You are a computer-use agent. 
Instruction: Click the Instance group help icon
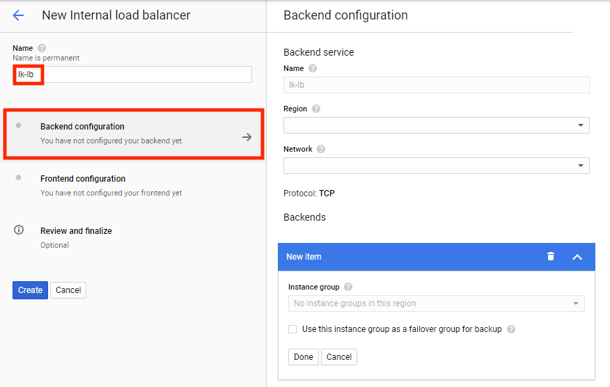click(348, 287)
